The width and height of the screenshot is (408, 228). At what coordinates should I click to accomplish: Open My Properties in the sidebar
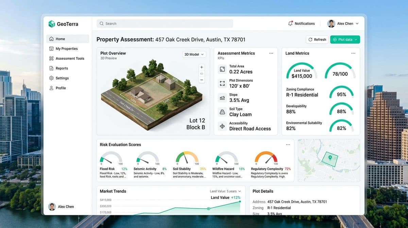click(x=68, y=49)
